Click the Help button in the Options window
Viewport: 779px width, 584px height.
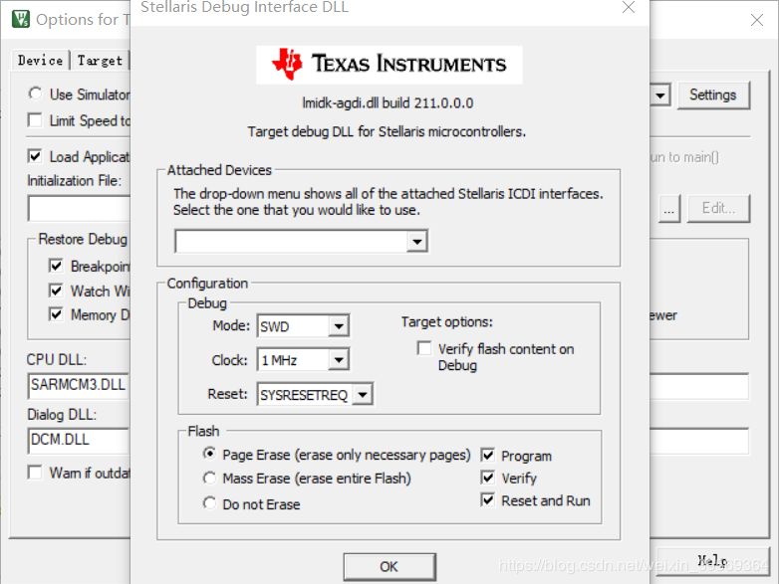click(x=712, y=561)
